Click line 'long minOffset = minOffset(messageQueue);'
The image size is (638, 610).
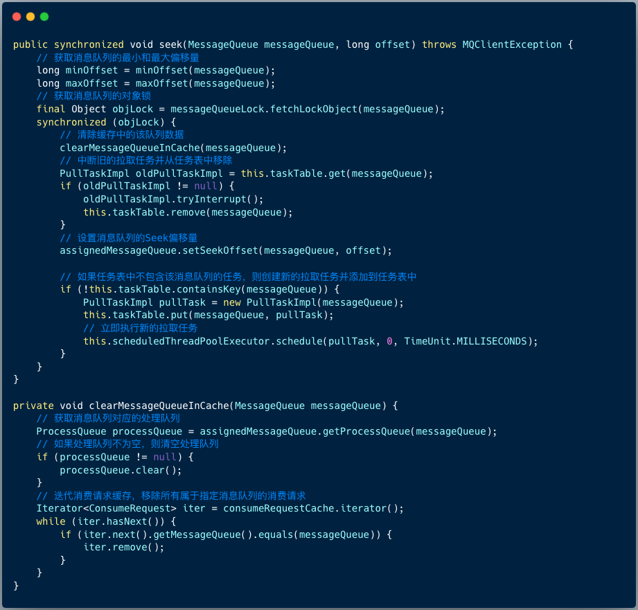pyautogui.click(x=156, y=71)
